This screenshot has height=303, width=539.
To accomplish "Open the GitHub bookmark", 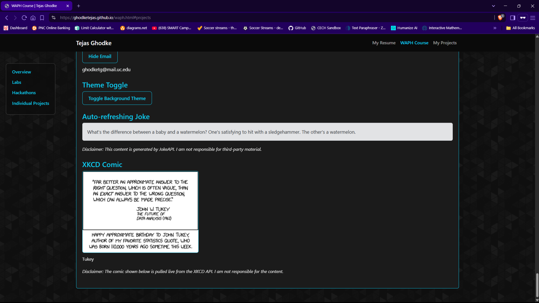I will (x=297, y=28).
